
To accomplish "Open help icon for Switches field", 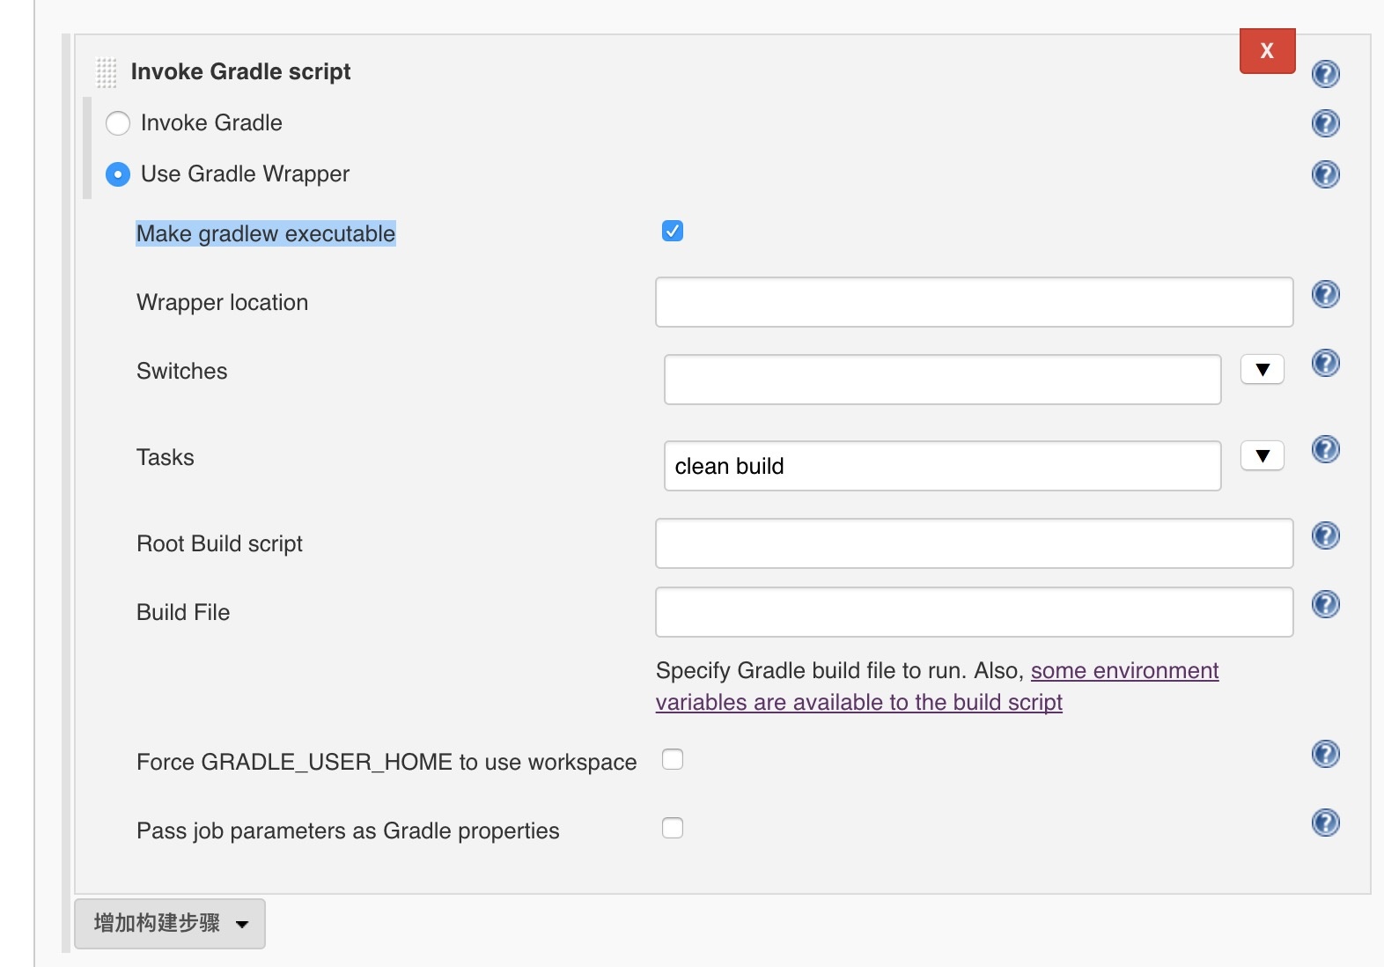I will pos(1325,362).
